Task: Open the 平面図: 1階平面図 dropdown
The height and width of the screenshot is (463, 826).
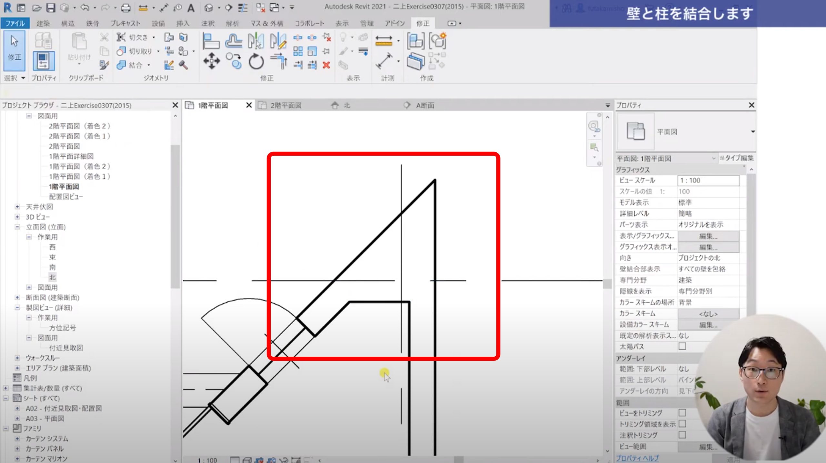Action: click(x=713, y=158)
